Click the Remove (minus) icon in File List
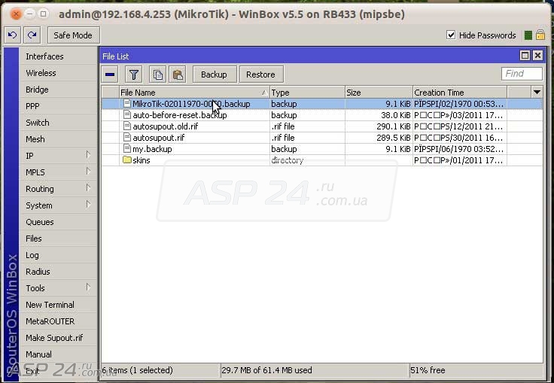This screenshot has height=383, width=554. pos(110,74)
